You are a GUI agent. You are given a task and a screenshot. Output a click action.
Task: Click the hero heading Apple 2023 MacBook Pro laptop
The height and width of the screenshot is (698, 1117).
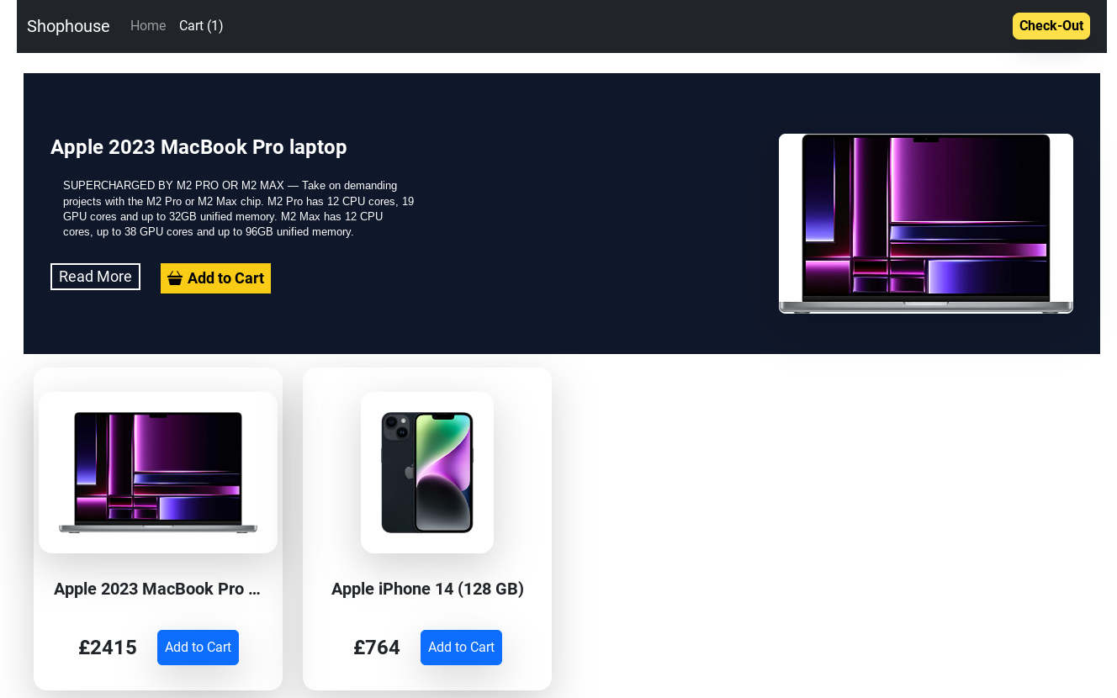[x=199, y=147]
